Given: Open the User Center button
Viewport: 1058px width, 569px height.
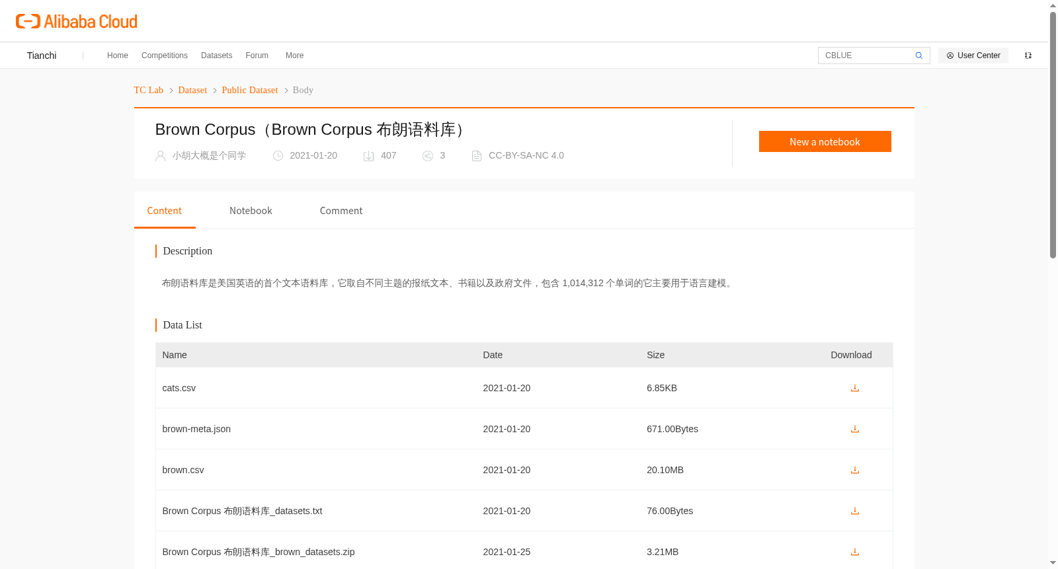Looking at the screenshot, I should pyautogui.click(x=973, y=56).
